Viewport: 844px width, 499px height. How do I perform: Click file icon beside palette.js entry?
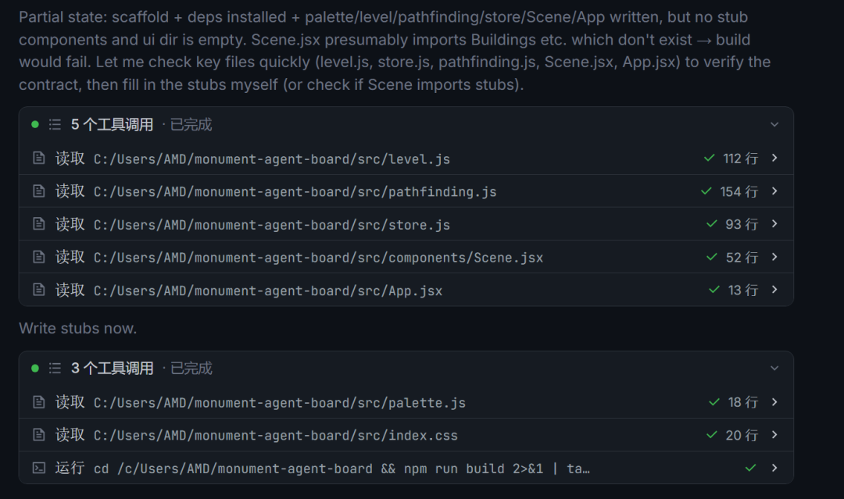pyautogui.click(x=39, y=402)
